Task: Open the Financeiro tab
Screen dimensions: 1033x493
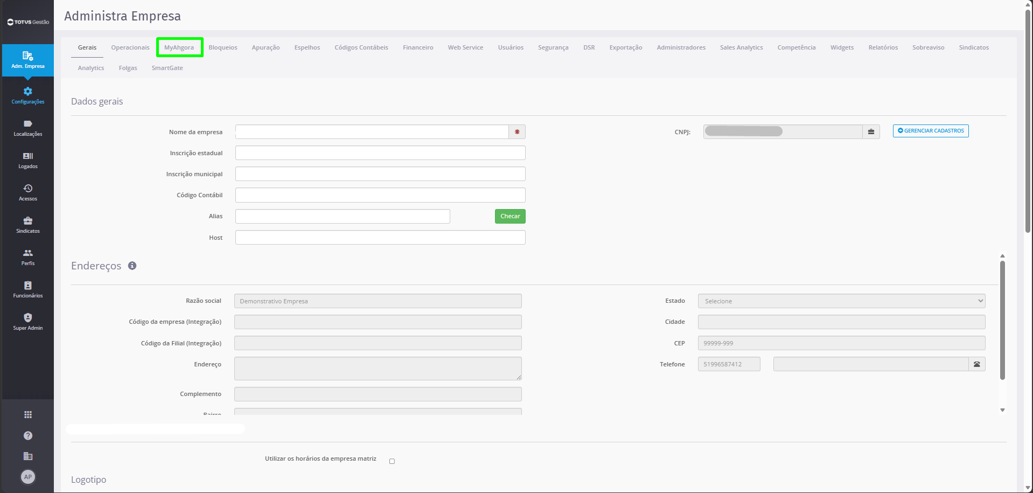Action: [x=418, y=47]
